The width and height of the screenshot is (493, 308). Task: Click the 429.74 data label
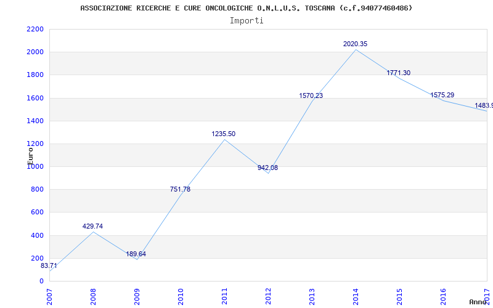(x=93, y=226)
